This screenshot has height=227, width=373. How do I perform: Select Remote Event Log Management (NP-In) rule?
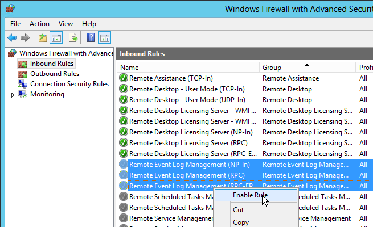tap(190, 165)
